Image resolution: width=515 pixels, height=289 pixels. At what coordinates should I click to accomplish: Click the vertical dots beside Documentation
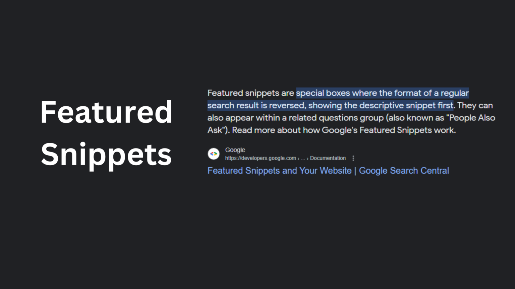pos(353,158)
